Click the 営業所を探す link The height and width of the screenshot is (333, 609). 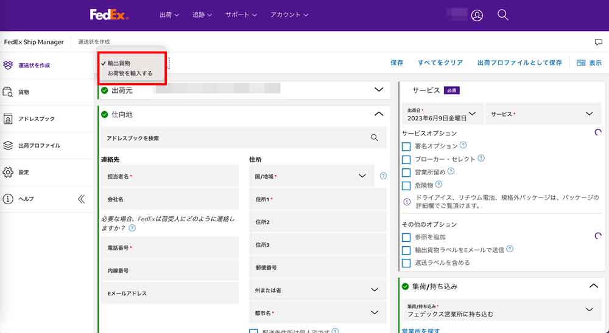[x=421, y=331]
